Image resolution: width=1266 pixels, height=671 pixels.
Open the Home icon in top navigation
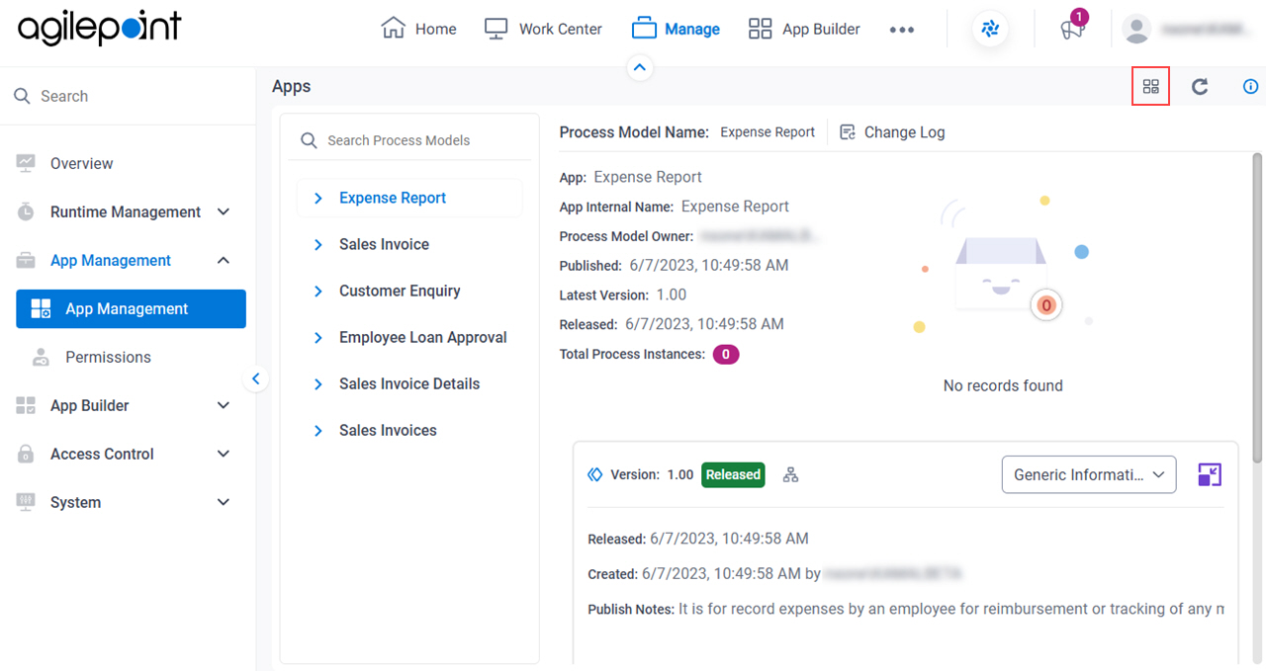[x=393, y=29]
